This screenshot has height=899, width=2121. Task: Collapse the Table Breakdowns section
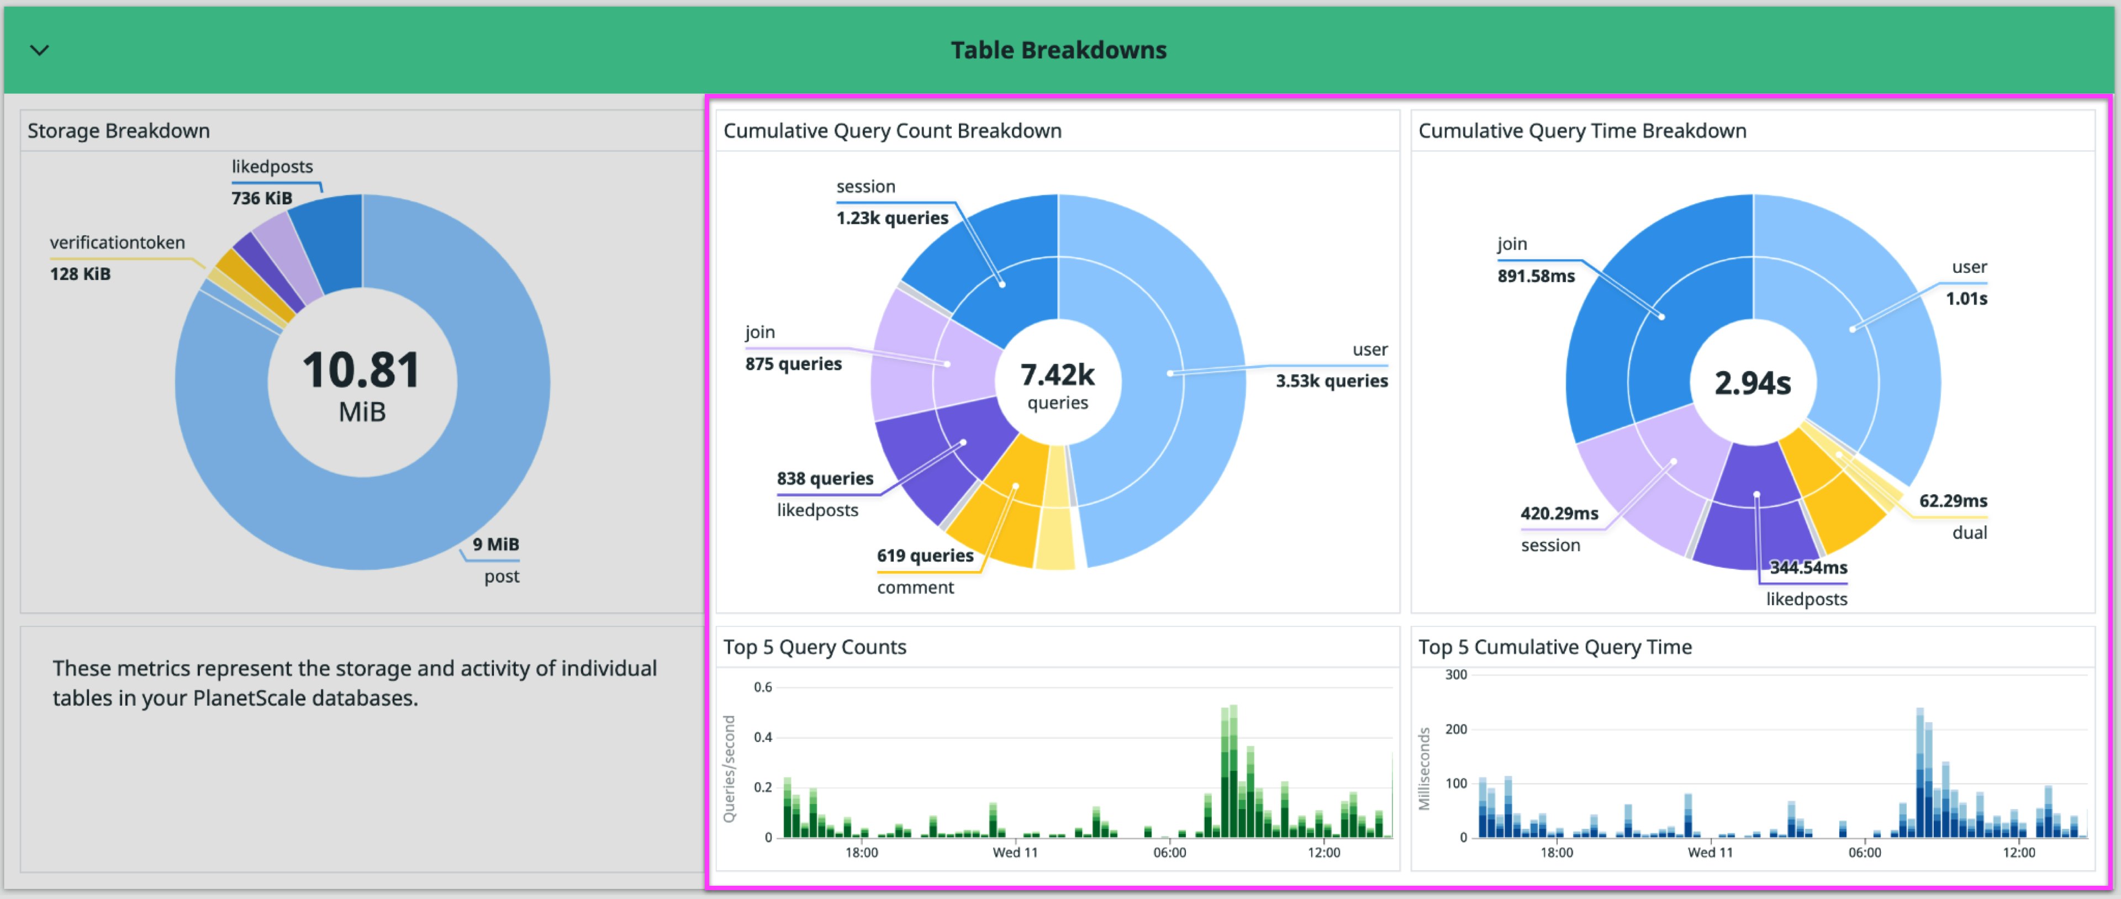(40, 49)
